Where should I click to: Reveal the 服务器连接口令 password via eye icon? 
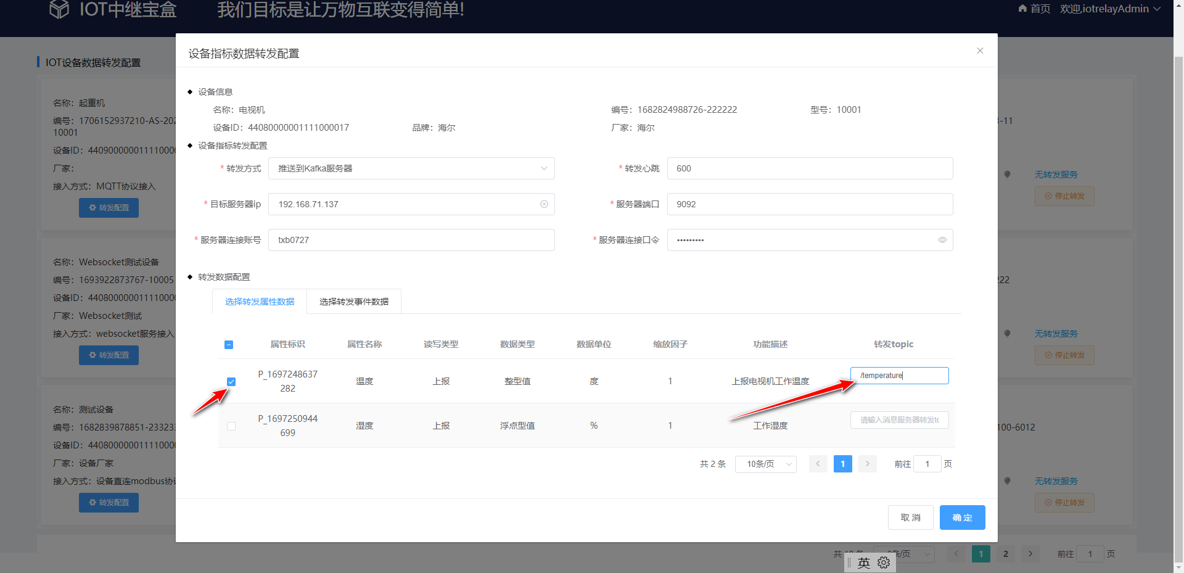tap(942, 240)
